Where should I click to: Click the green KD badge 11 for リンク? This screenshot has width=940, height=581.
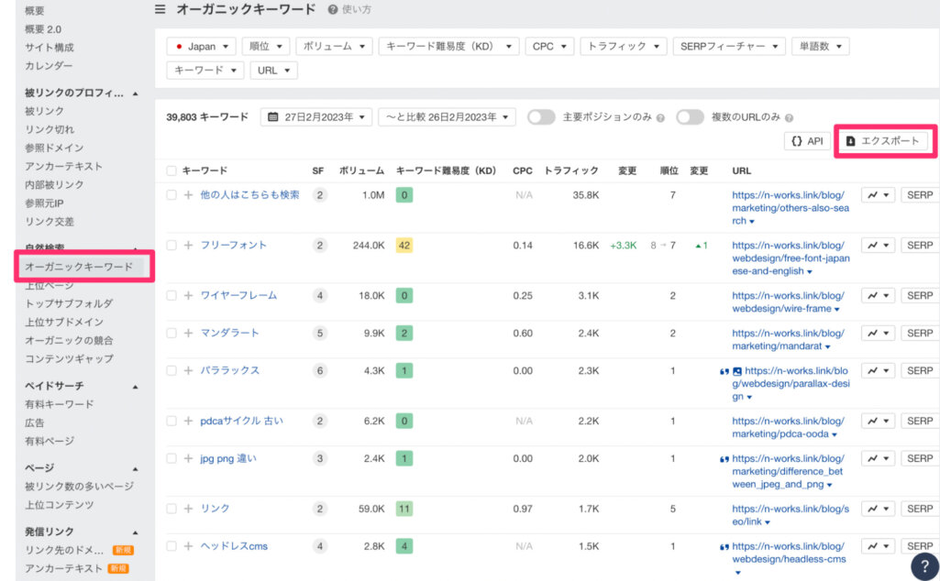(404, 509)
